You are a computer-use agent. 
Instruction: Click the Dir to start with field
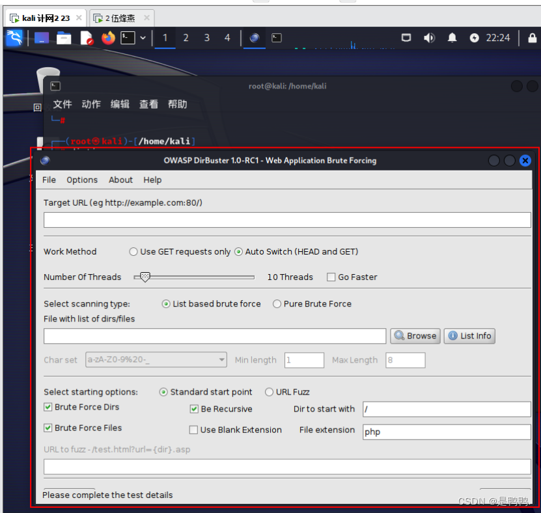coord(447,409)
